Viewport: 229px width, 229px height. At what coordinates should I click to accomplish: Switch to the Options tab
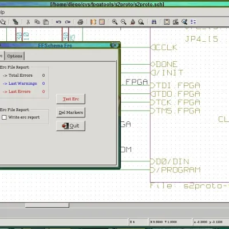pos(15,56)
